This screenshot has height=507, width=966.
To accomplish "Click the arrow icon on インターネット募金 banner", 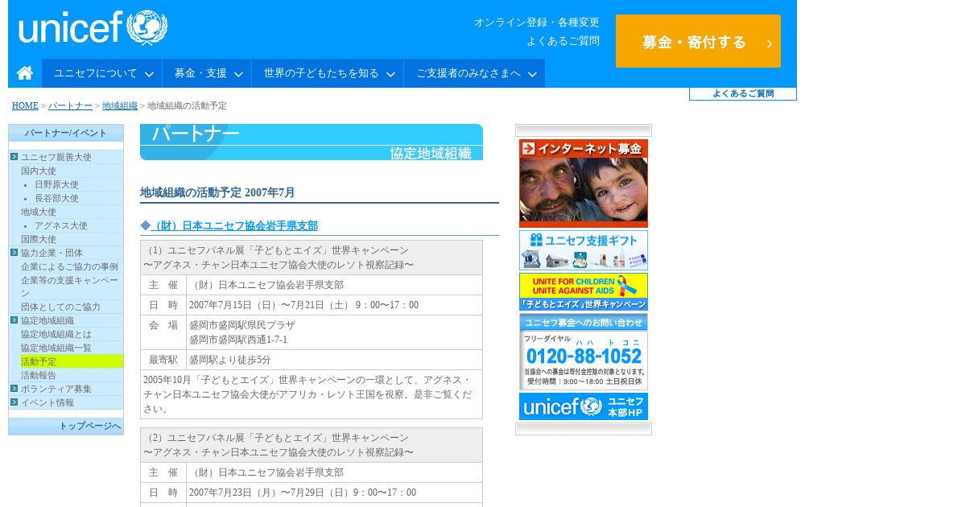I will (528, 148).
